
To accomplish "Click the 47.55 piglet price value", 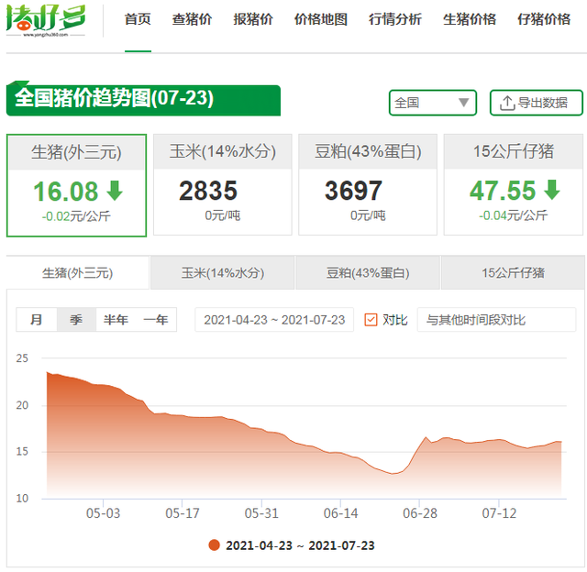I will tap(503, 191).
